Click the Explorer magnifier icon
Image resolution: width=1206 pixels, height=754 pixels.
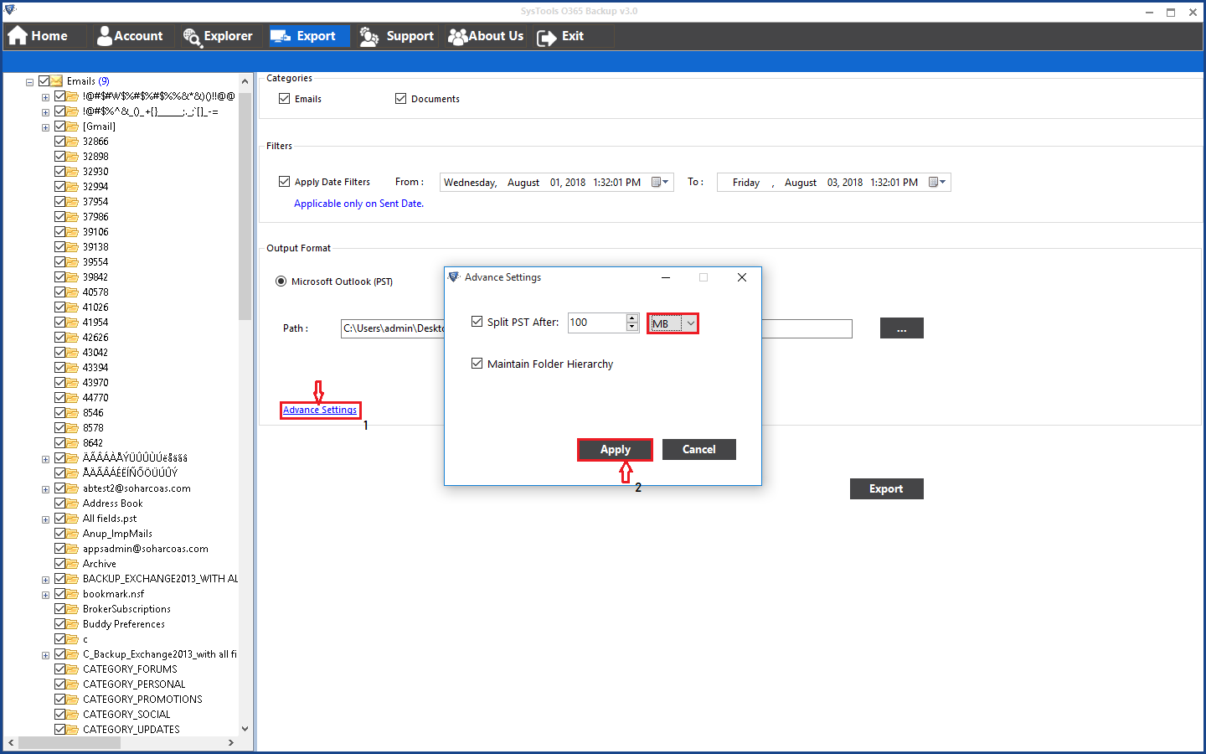[192, 37]
